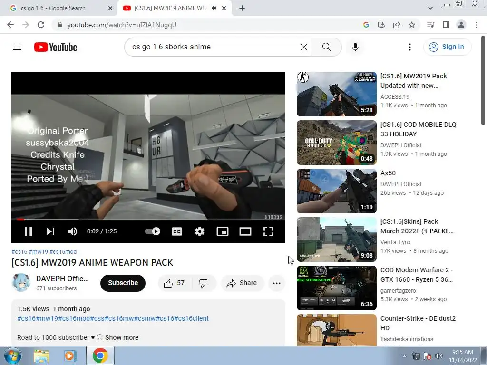487x365 pixels.
Task: Go back in browser history
Action: (10, 25)
